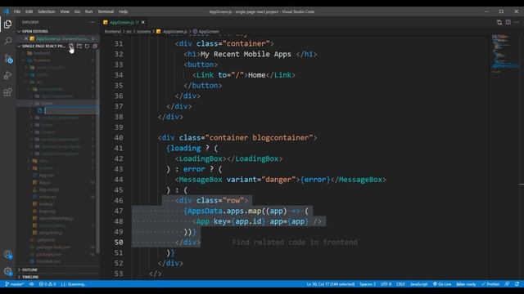Click the open changes icon in editor toolbar
The width and height of the screenshot is (524, 294).
[x=499, y=22]
